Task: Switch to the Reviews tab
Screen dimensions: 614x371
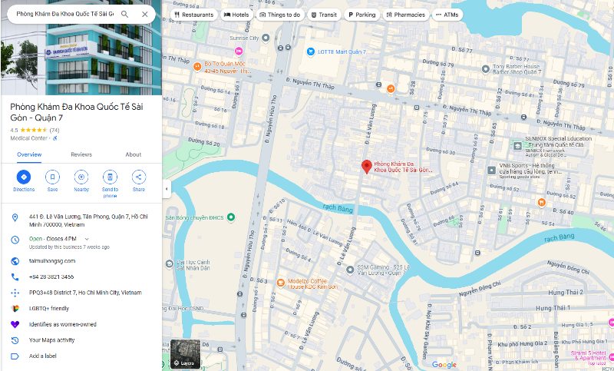Action: [81, 154]
